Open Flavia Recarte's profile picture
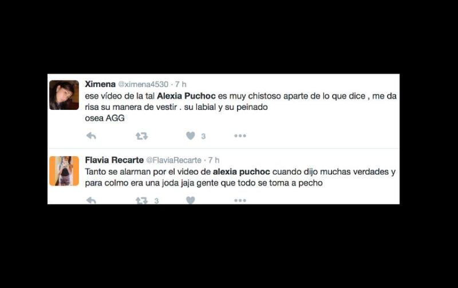 click(x=64, y=171)
